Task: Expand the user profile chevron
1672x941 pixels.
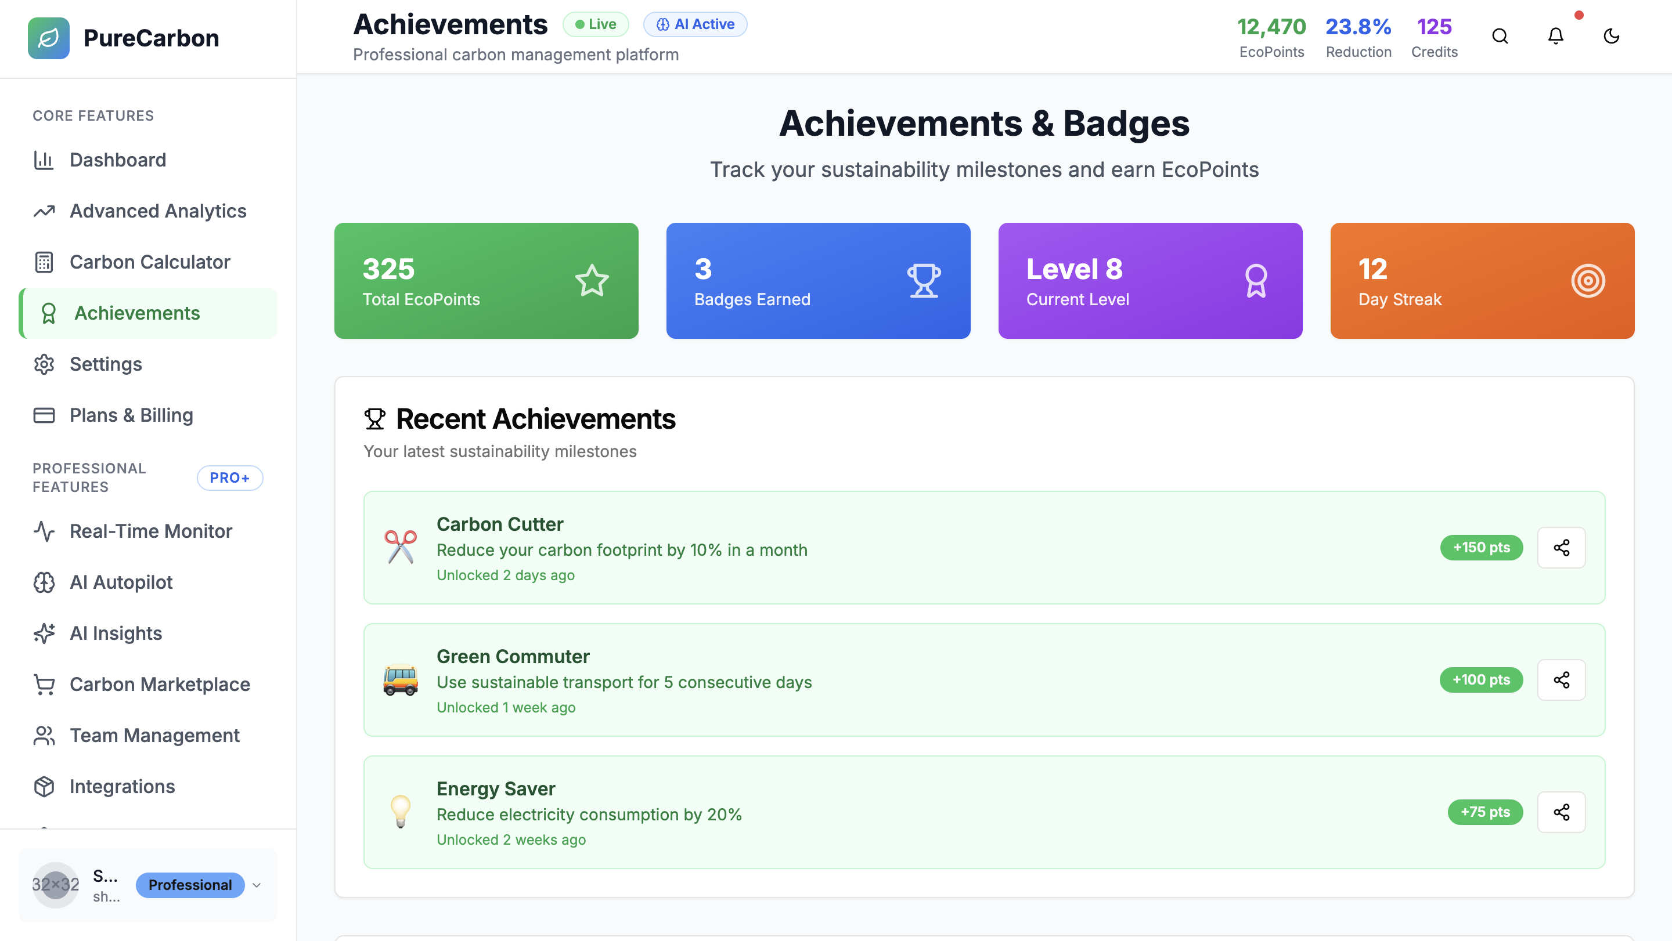Action: [257, 885]
